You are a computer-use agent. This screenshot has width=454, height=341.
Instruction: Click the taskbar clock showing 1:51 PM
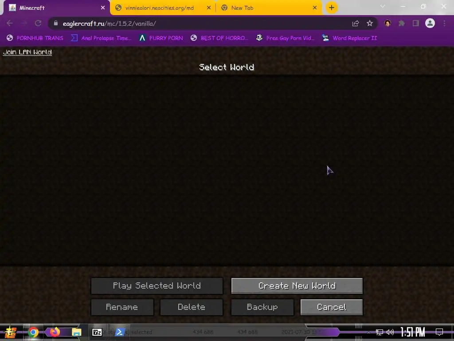413,332
